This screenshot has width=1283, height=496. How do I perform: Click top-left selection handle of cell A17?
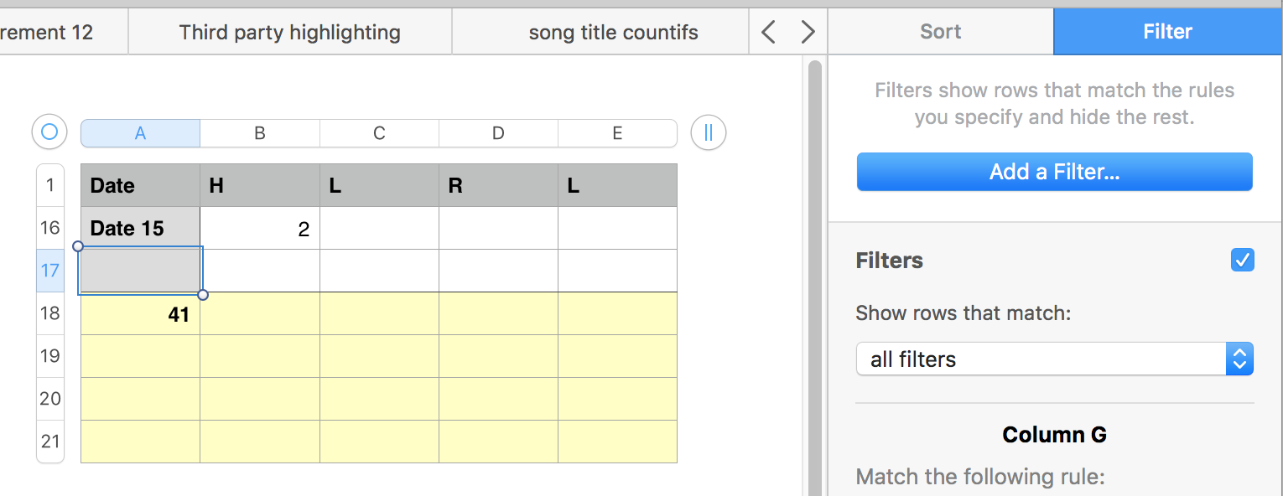click(78, 246)
